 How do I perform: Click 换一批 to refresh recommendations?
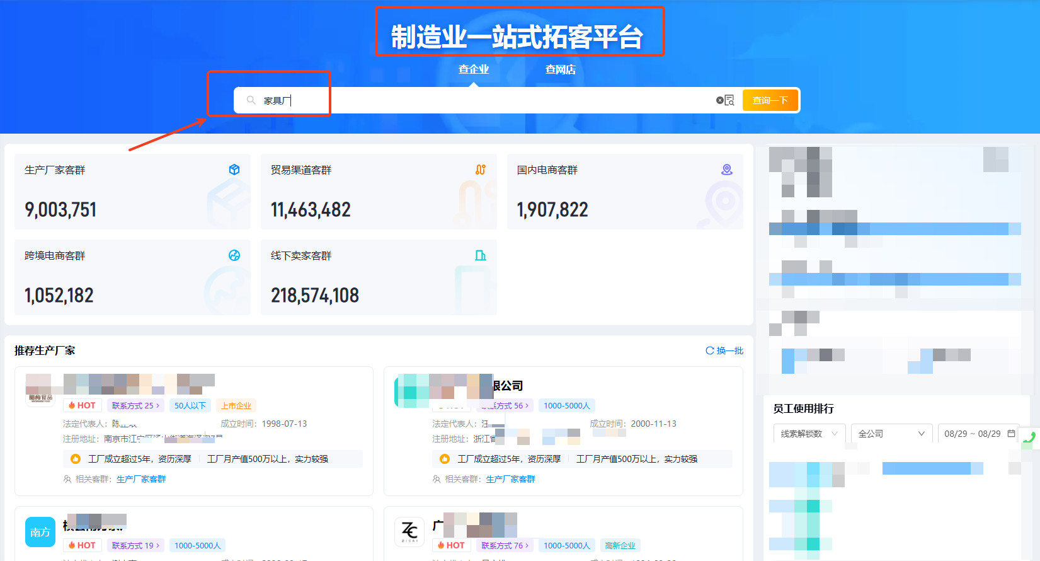pos(724,350)
